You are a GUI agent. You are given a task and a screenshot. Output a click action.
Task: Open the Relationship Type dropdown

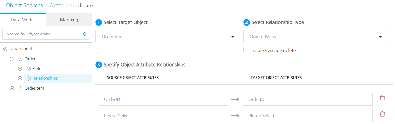314,36
